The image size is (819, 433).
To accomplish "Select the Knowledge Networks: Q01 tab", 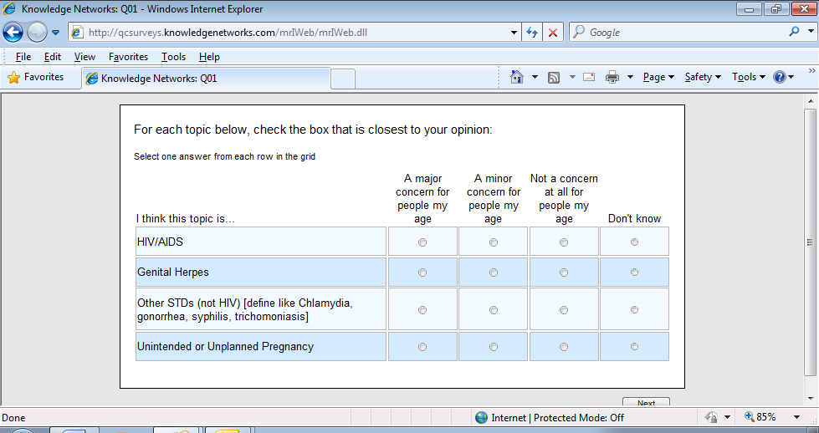I will tap(207, 79).
